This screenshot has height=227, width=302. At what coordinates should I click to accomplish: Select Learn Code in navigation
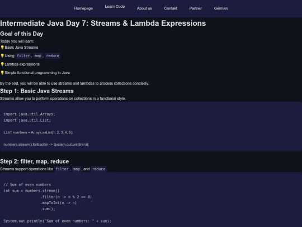click(x=115, y=7)
